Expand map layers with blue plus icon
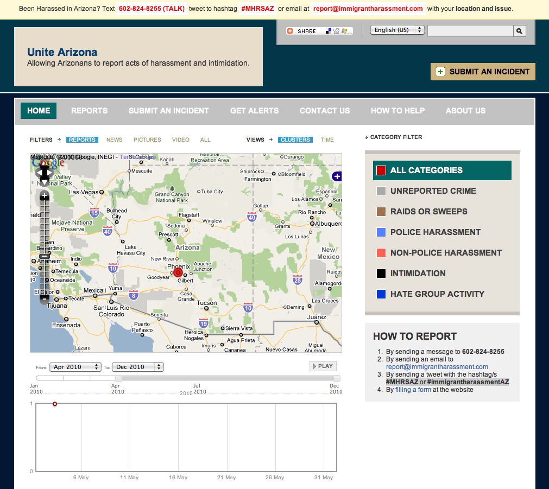The image size is (549, 489). coord(337,176)
